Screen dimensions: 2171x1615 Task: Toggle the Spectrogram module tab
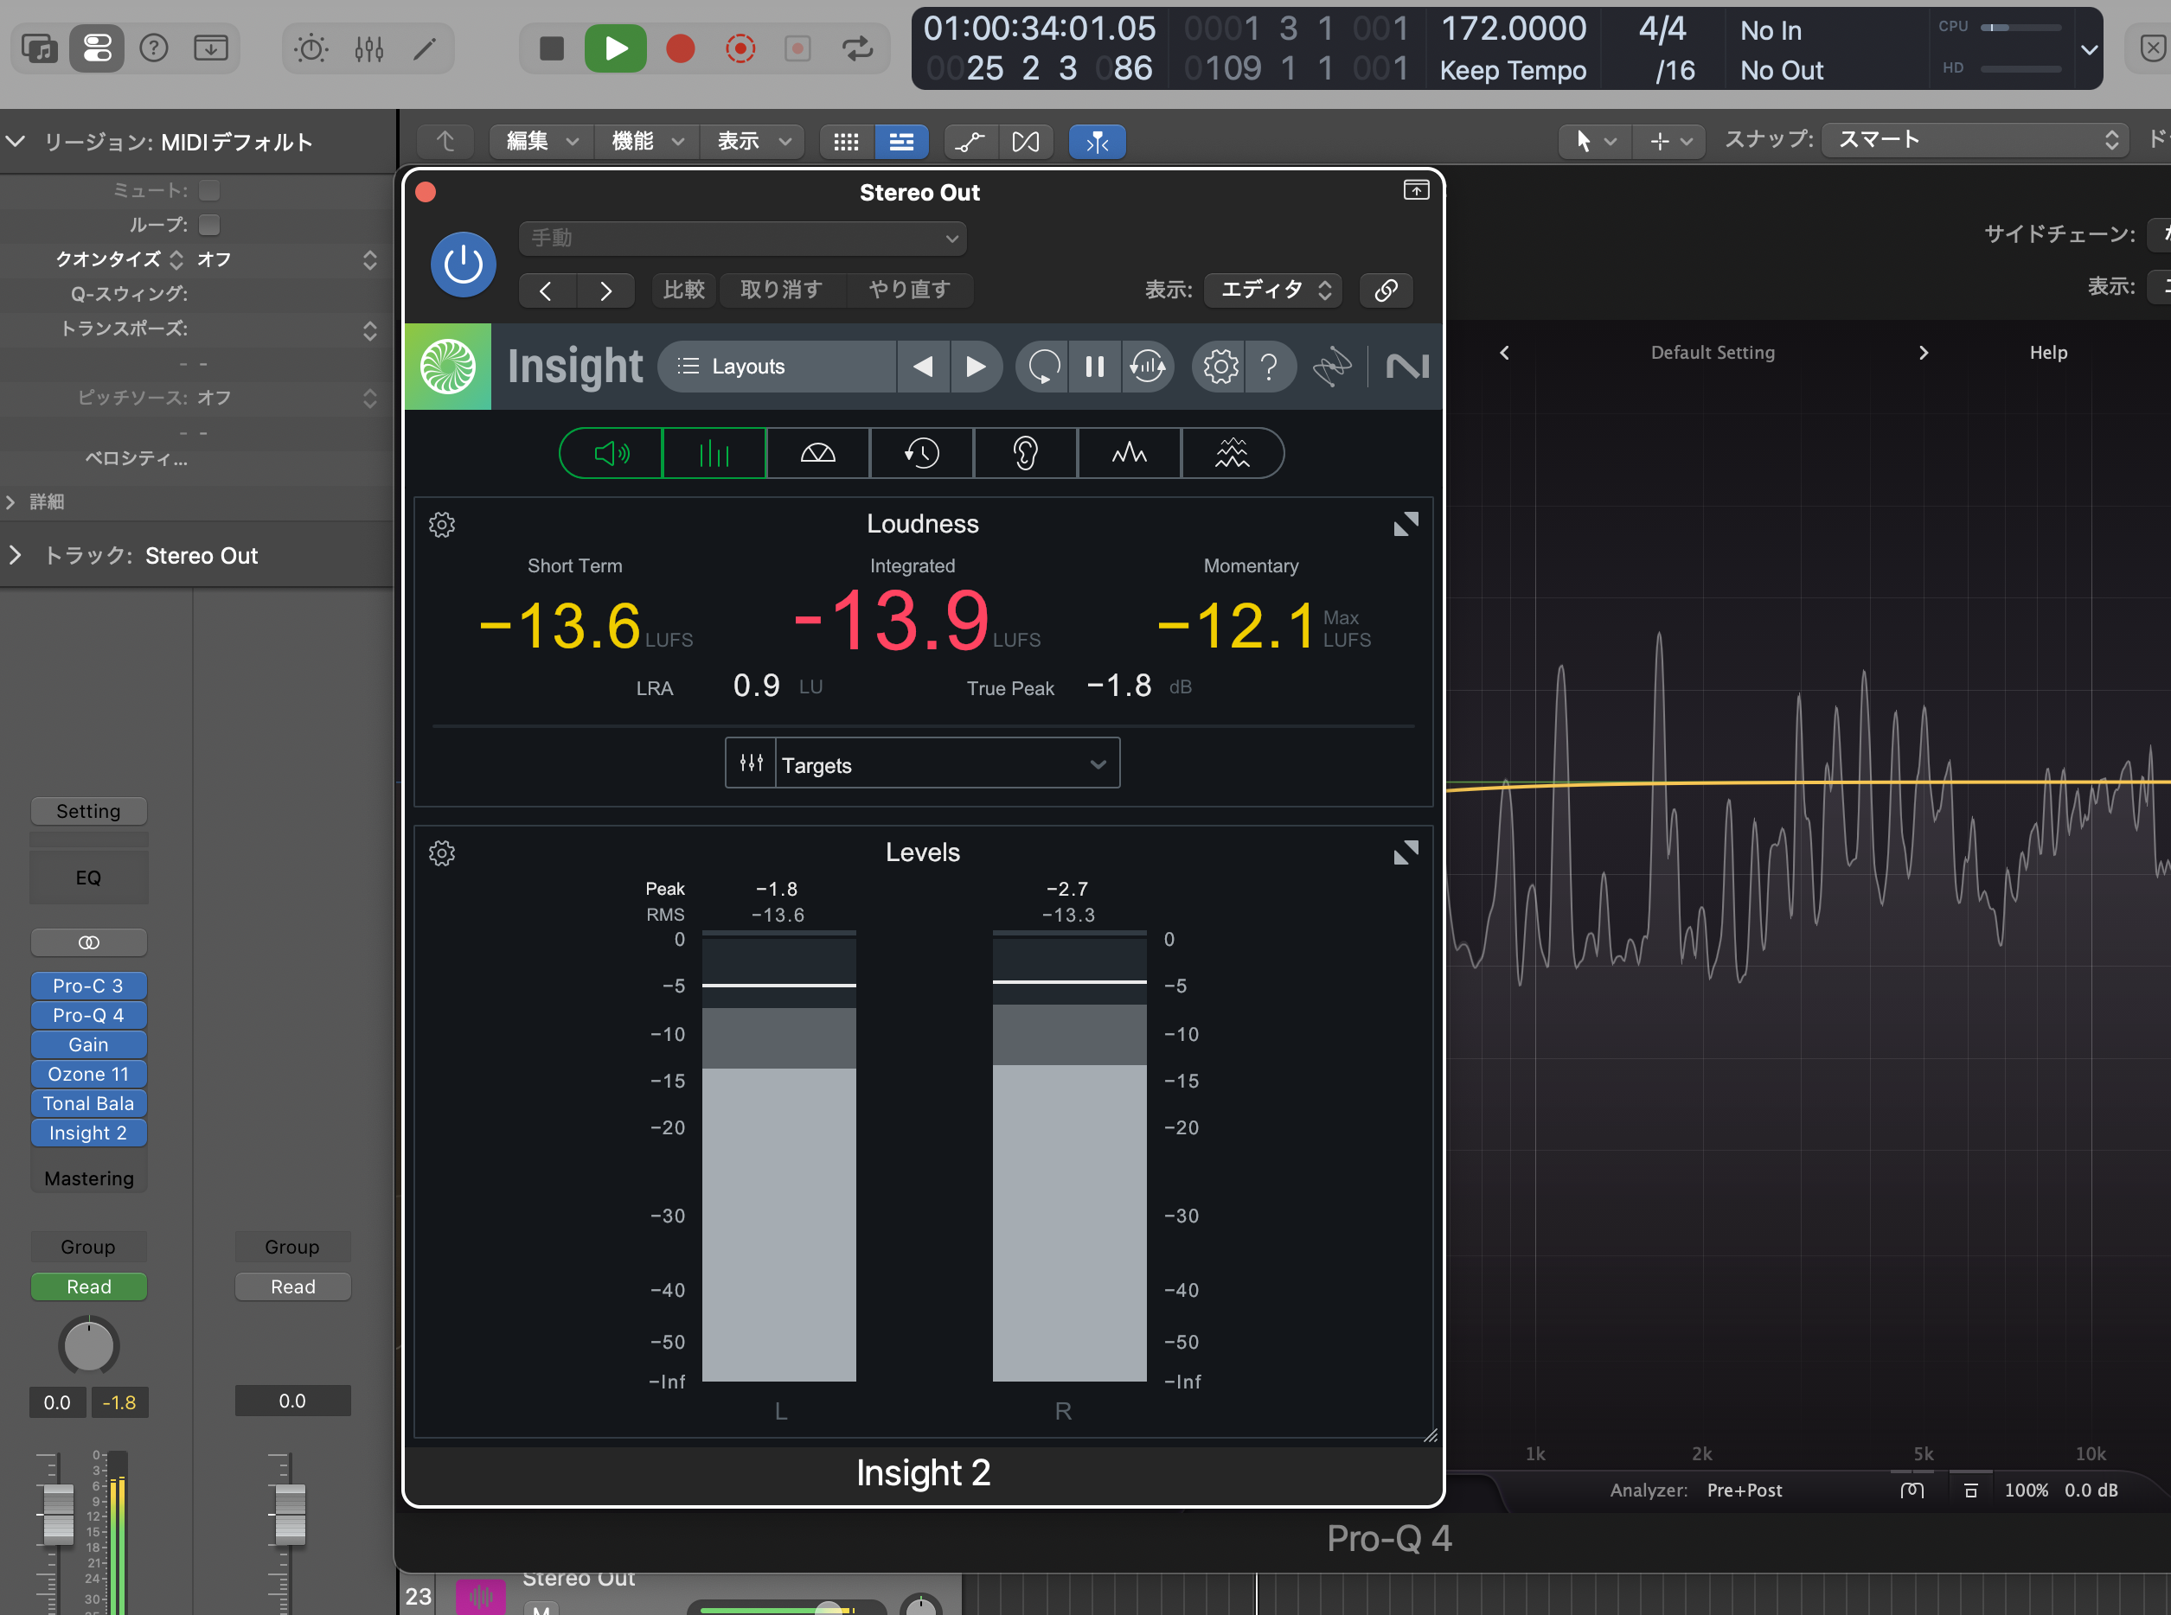[1233, 454]
